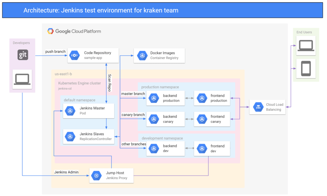
Task: Click the 'production namespace' label
Action: point(160,87)
